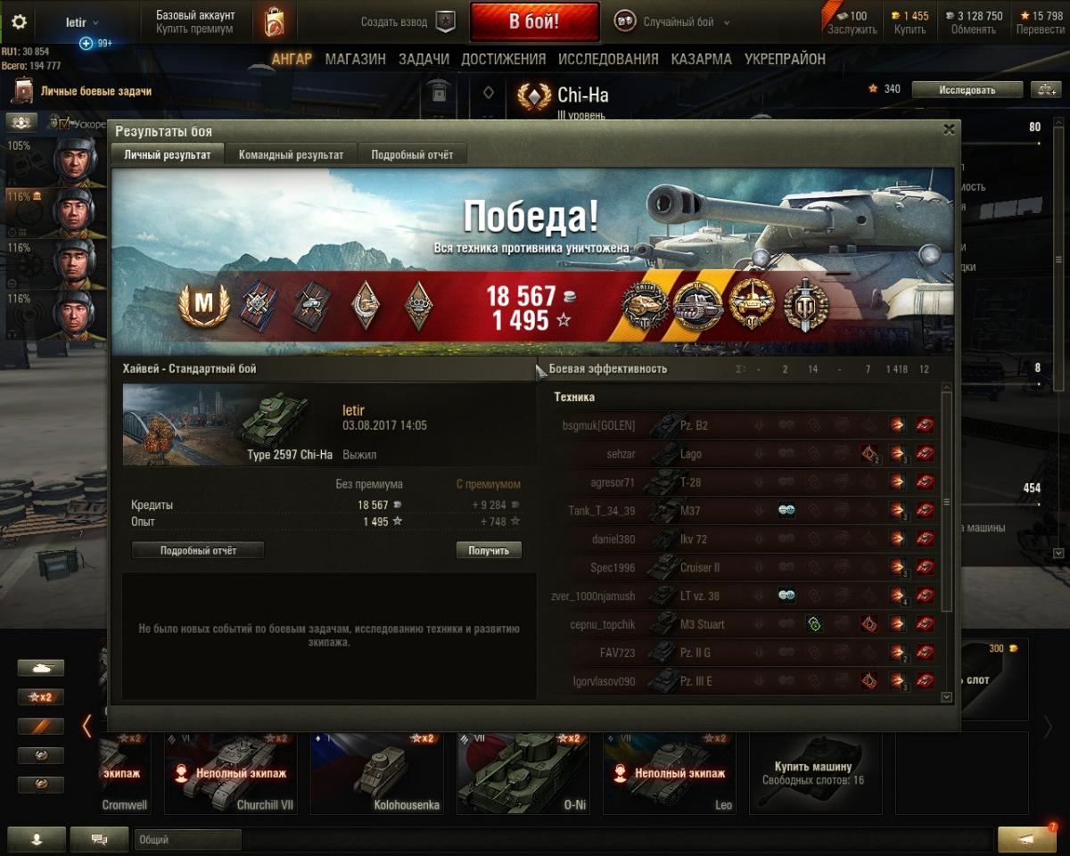Toggle accelerated crew training checkbox
This screenshot has width=1070, height=856.
62,124
